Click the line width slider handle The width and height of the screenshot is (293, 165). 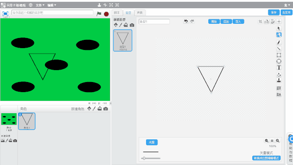[144, 158]
